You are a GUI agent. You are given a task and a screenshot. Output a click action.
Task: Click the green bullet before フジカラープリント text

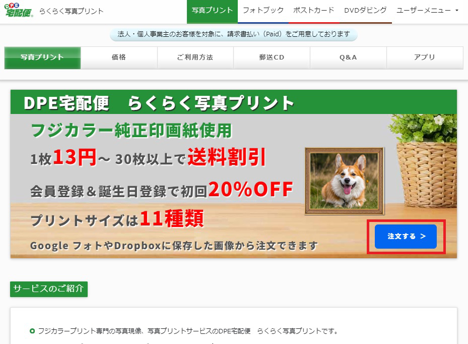click(x=32, y=331)
